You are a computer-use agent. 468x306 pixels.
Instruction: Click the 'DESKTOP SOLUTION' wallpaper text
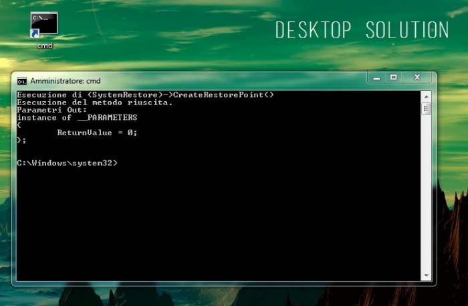click(x=362, y=30)
